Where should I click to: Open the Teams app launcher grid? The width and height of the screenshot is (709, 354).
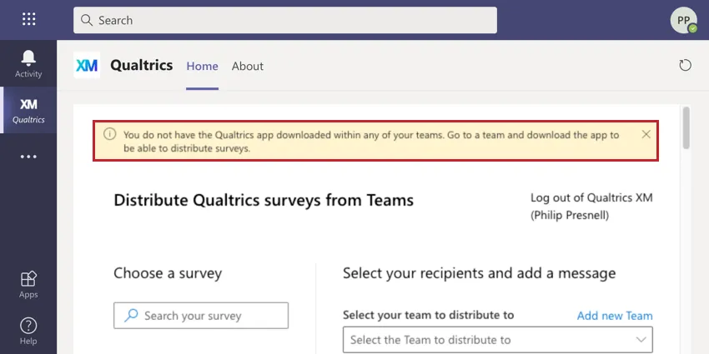pyautogui.click(x=28, y=19)
